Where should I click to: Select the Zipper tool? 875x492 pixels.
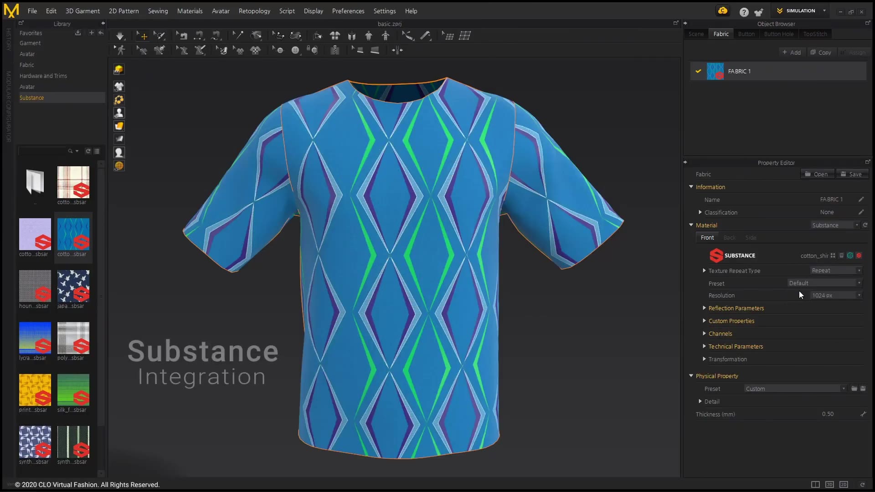pyautogui.click(x=335, y=50)
